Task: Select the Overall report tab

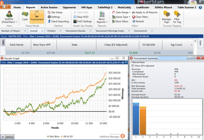Action: 34,31
